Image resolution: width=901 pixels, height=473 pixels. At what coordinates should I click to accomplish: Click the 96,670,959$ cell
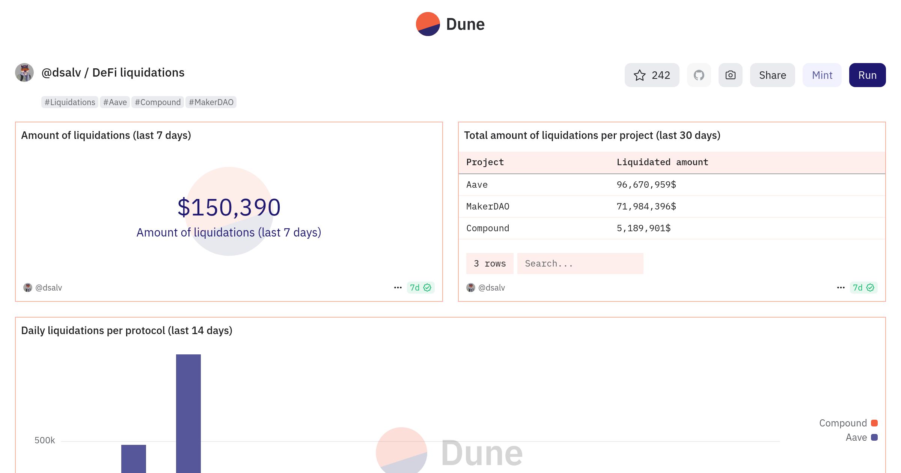(646, 185)
